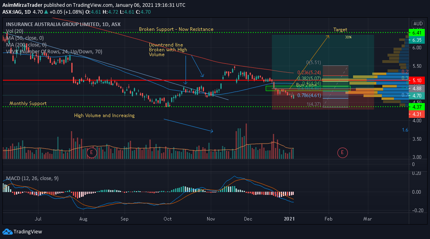Click the TradingView cloud logo icon

[x=7, y=232]
